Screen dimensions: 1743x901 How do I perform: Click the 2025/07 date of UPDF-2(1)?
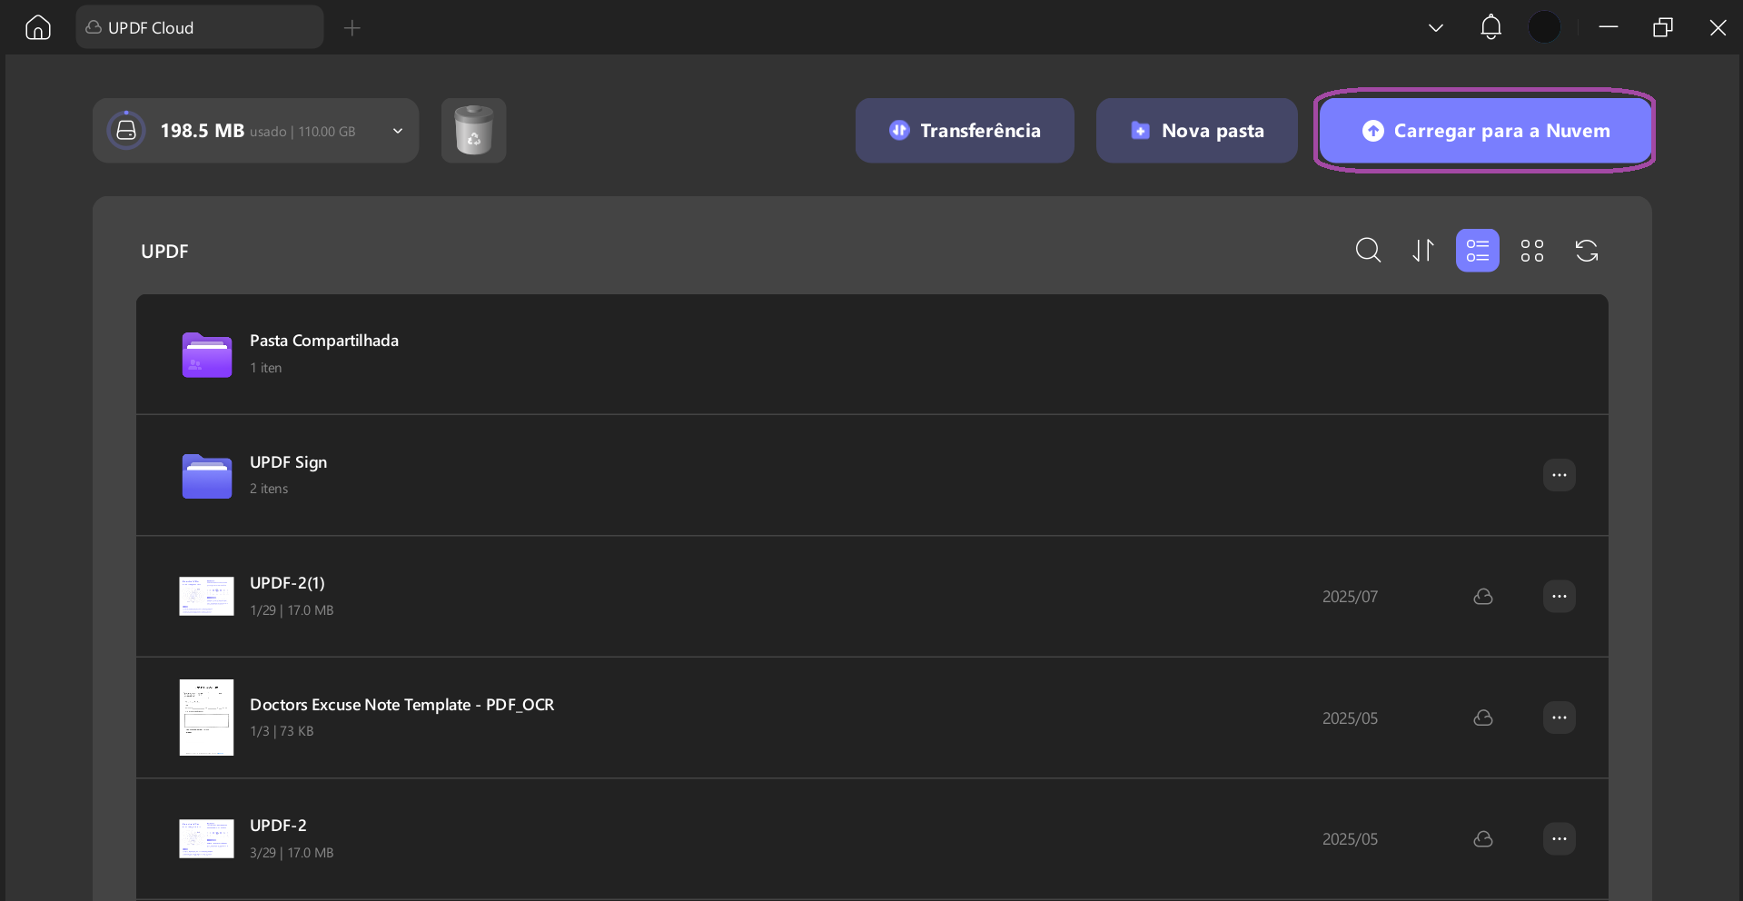point(1350,597)
